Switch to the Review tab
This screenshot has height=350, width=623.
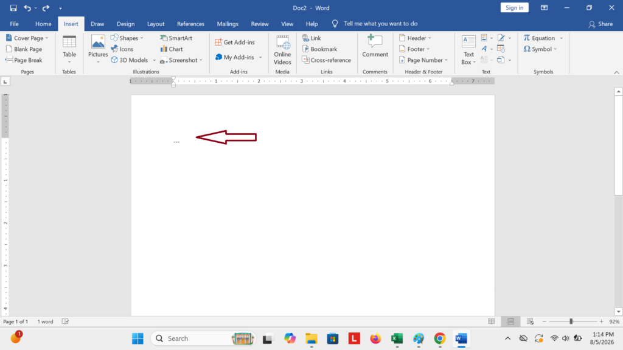coord(260,24)
